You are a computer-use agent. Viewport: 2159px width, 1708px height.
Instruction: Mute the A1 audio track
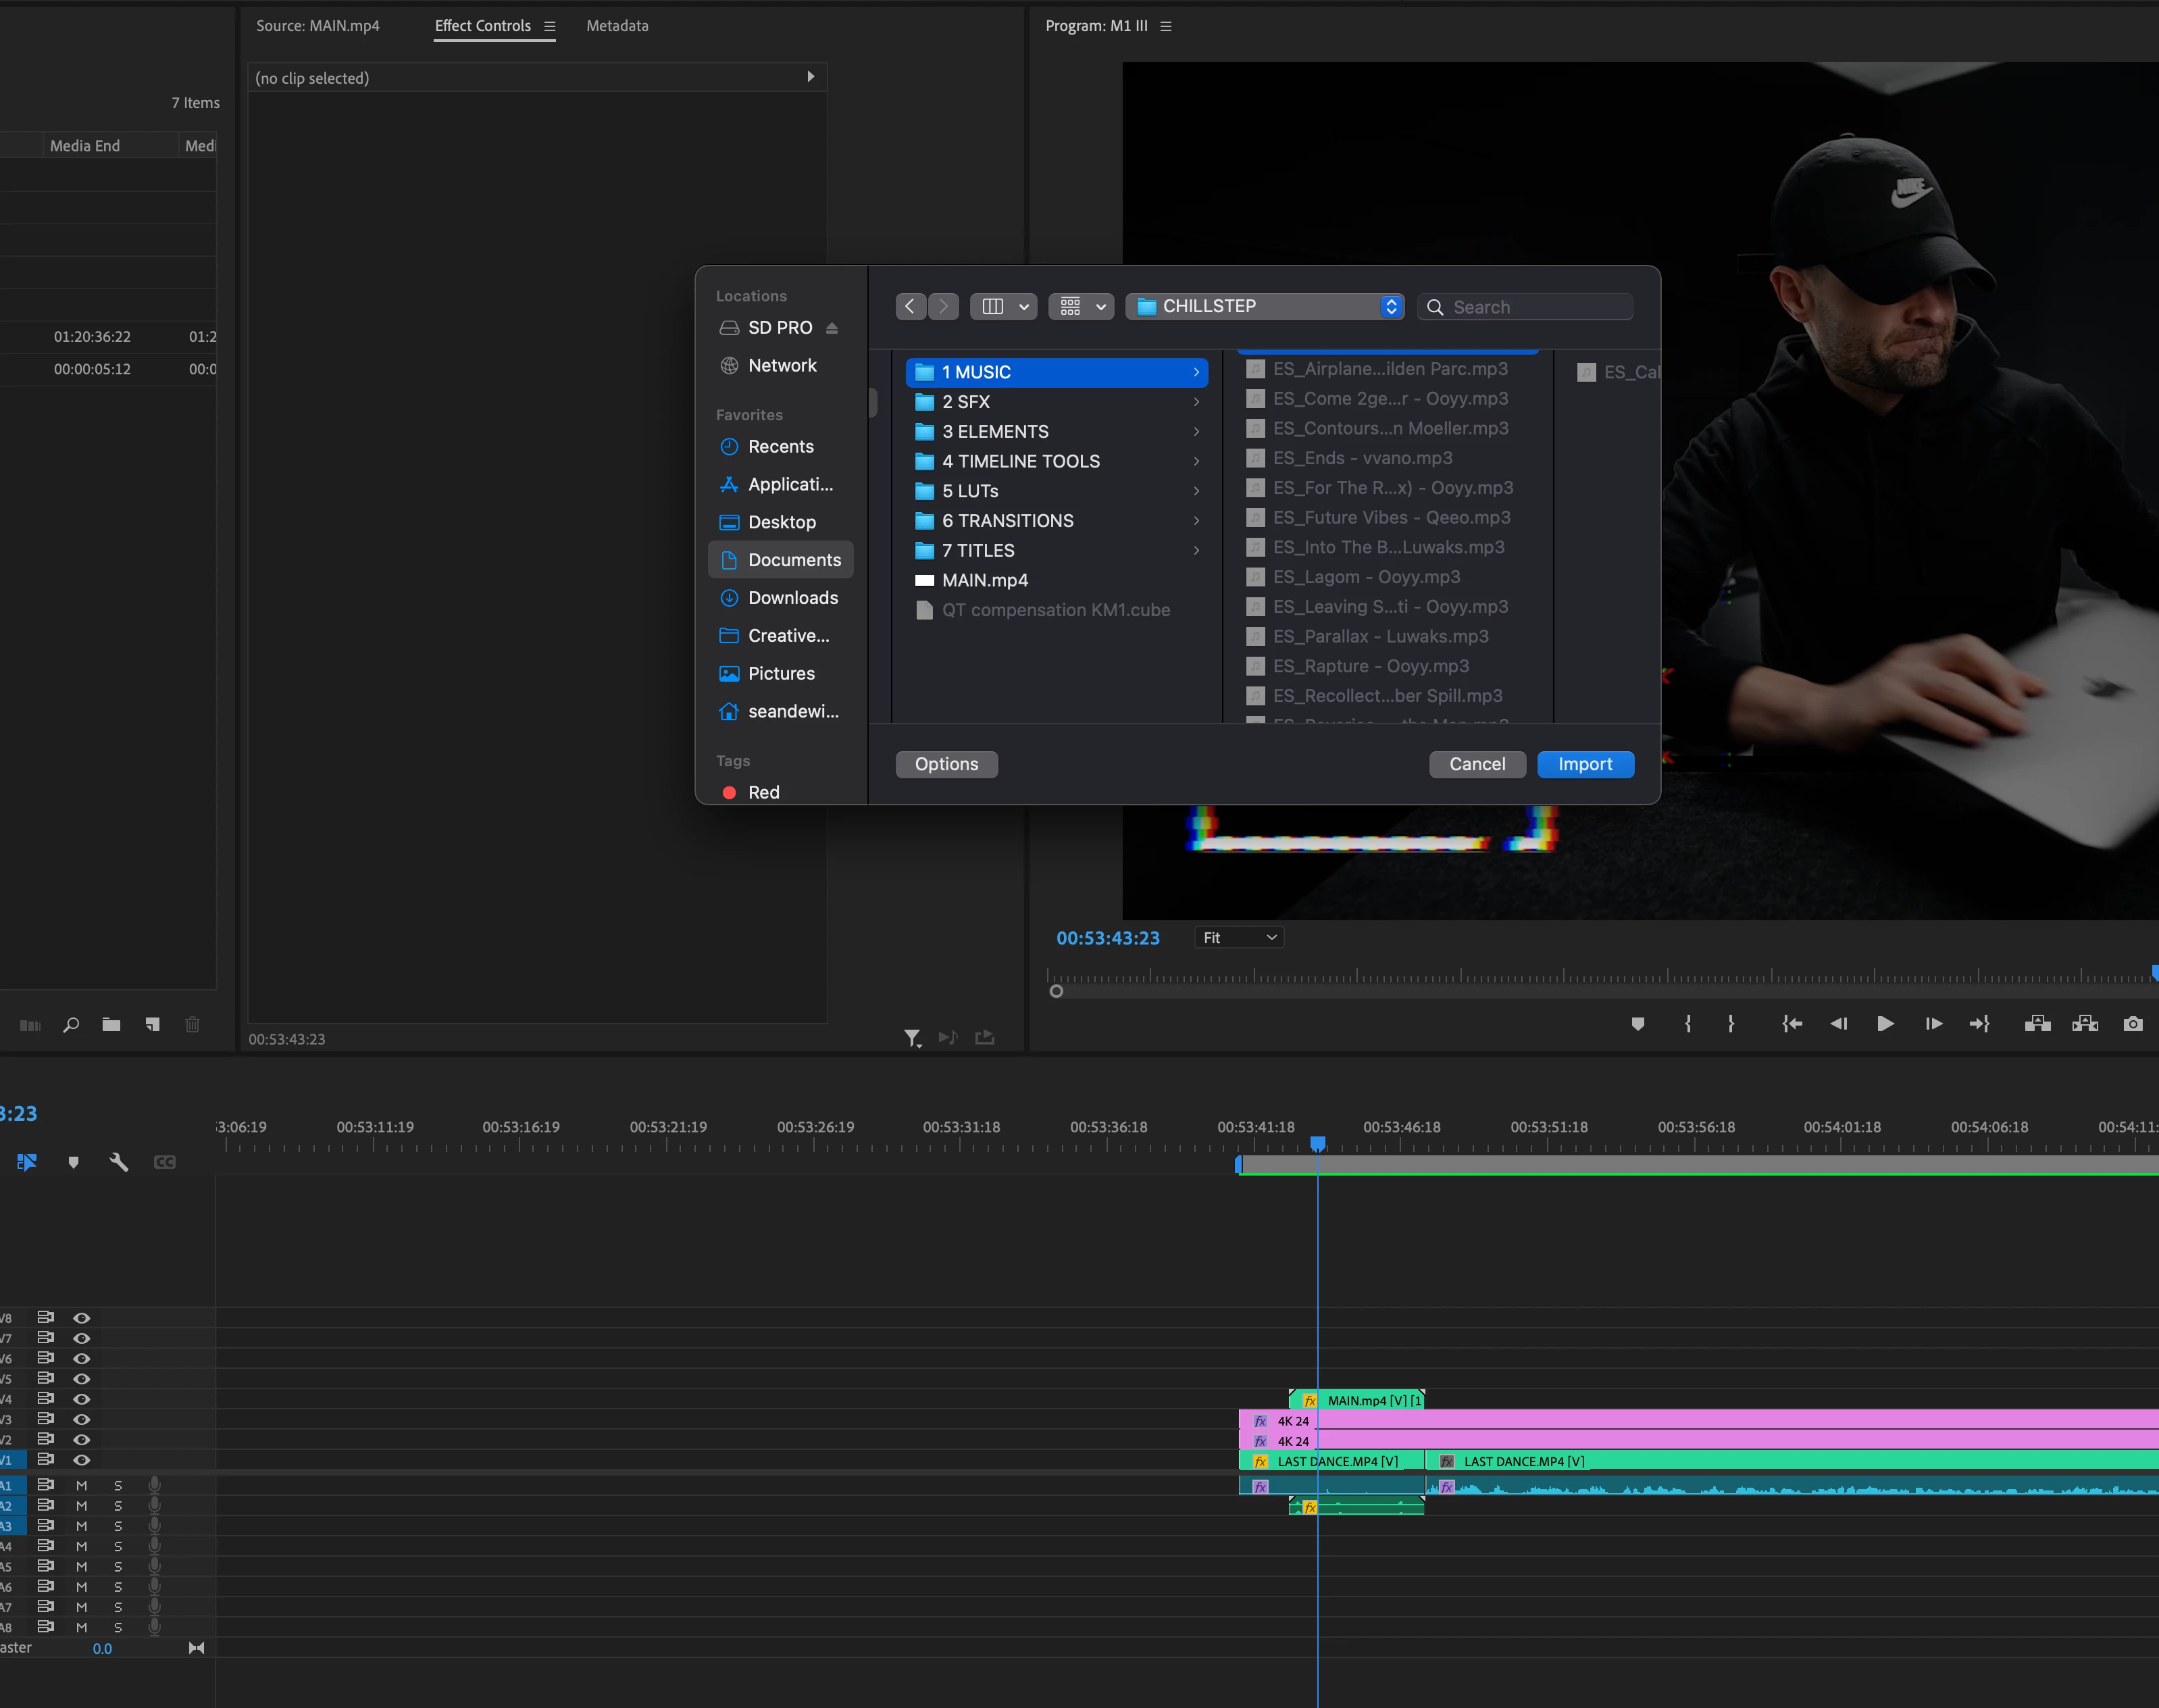[82, 1486]
